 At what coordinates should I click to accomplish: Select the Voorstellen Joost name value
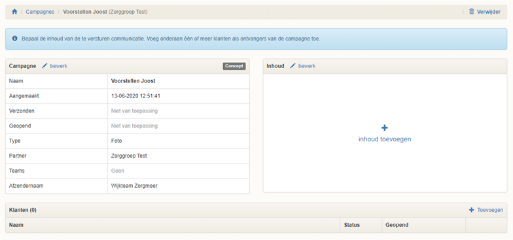coord(133,81)
